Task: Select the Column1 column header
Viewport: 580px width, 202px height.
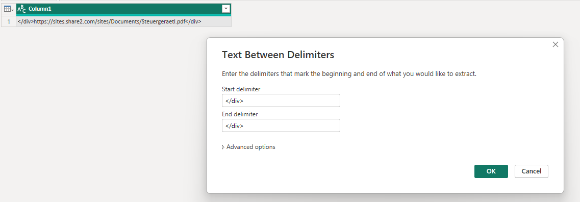Action: [124, 9]
